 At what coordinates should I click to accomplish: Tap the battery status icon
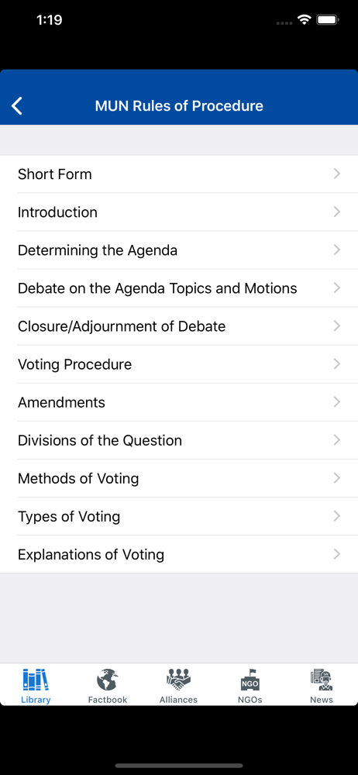coord(327,20)
